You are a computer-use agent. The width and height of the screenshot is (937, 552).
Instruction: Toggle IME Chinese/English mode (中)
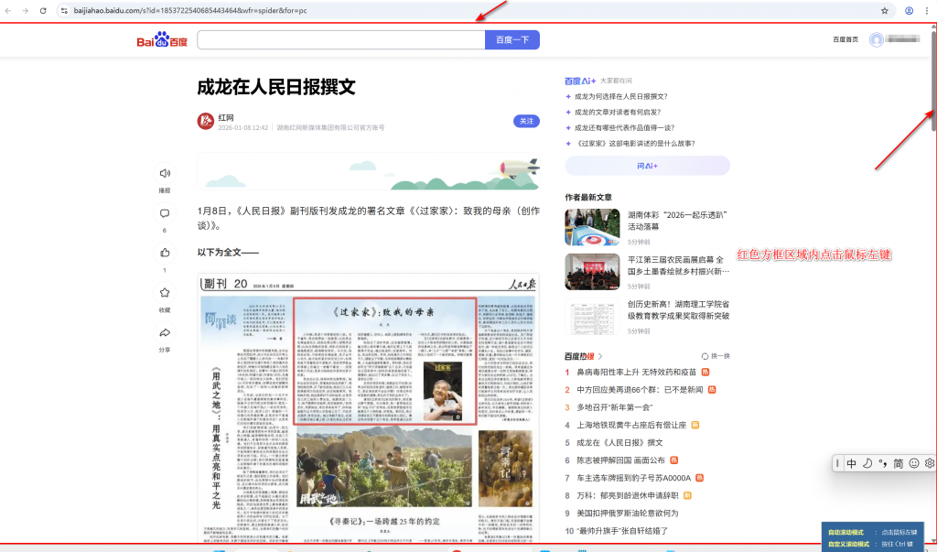(x=852, y=463)
